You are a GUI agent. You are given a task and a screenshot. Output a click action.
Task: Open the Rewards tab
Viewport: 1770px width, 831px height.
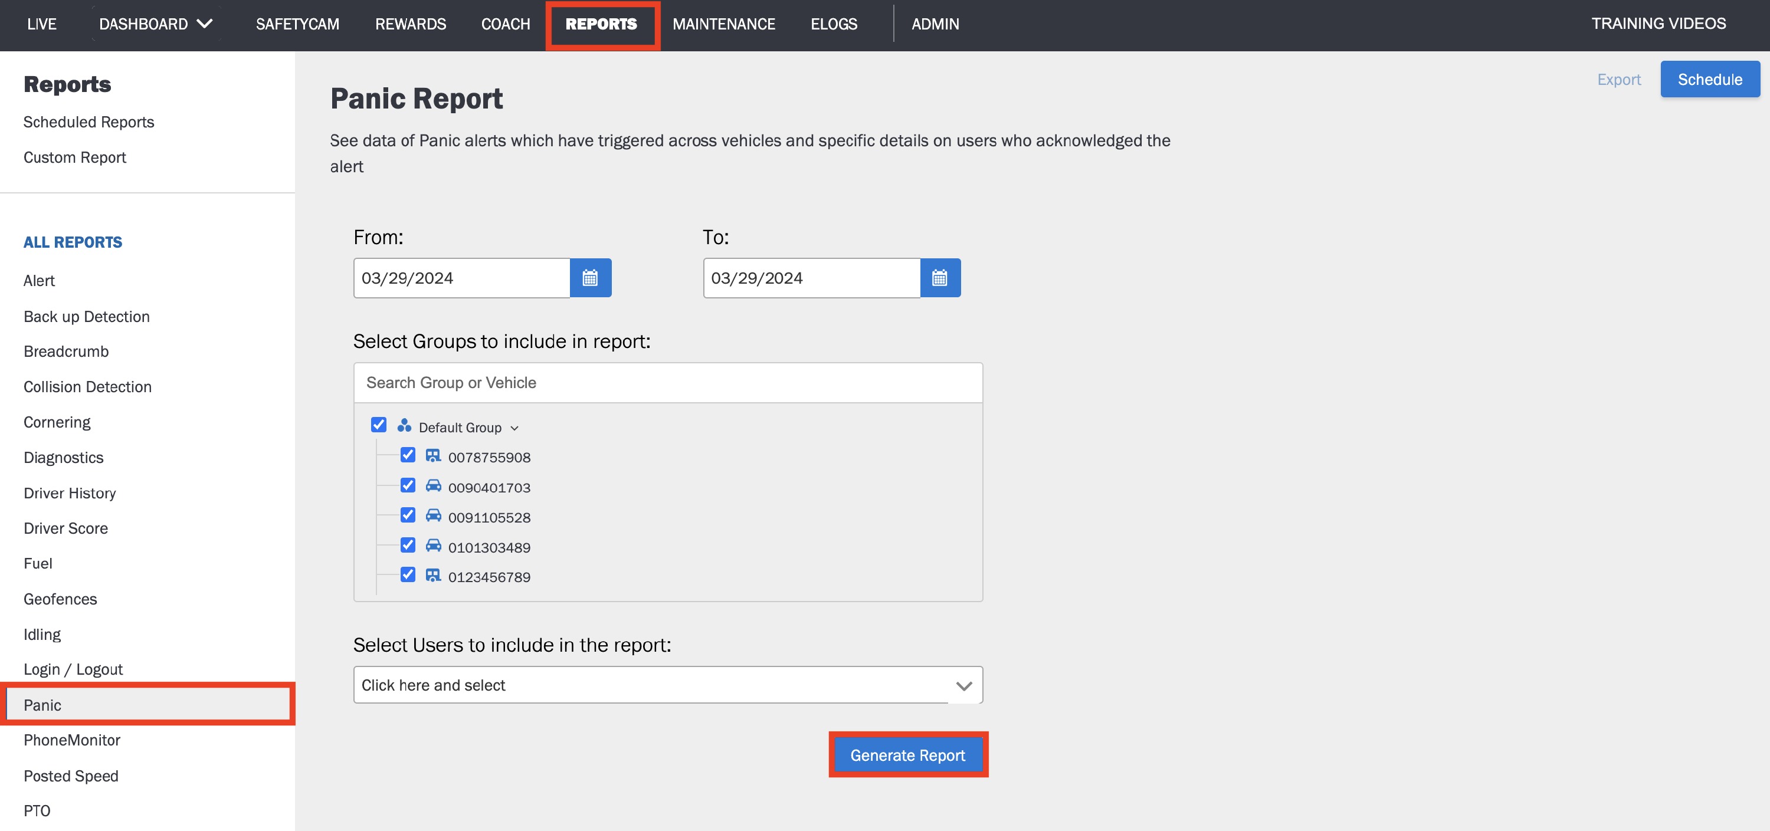click(x=411, y=24)
